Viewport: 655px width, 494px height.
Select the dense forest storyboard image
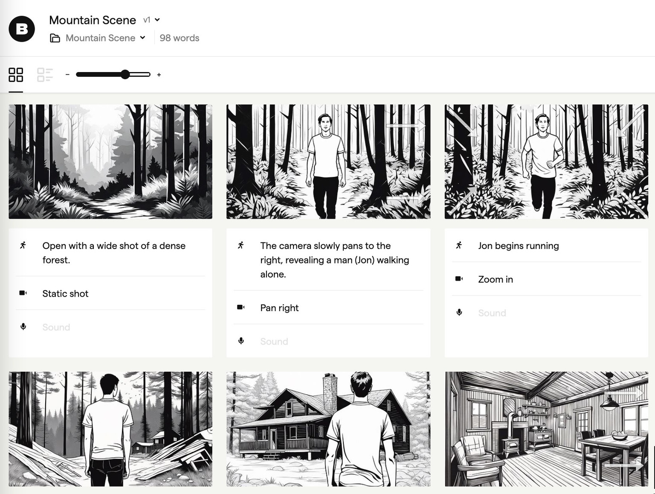[110, 162]
